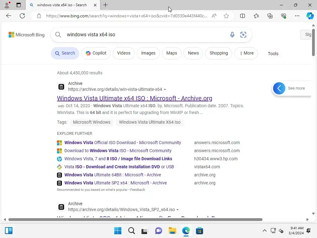This screenshot has height=238, width=317.
Task: Open Microsoft Store from taskbar
Action: pyautogui.click(x=199, y=231)
